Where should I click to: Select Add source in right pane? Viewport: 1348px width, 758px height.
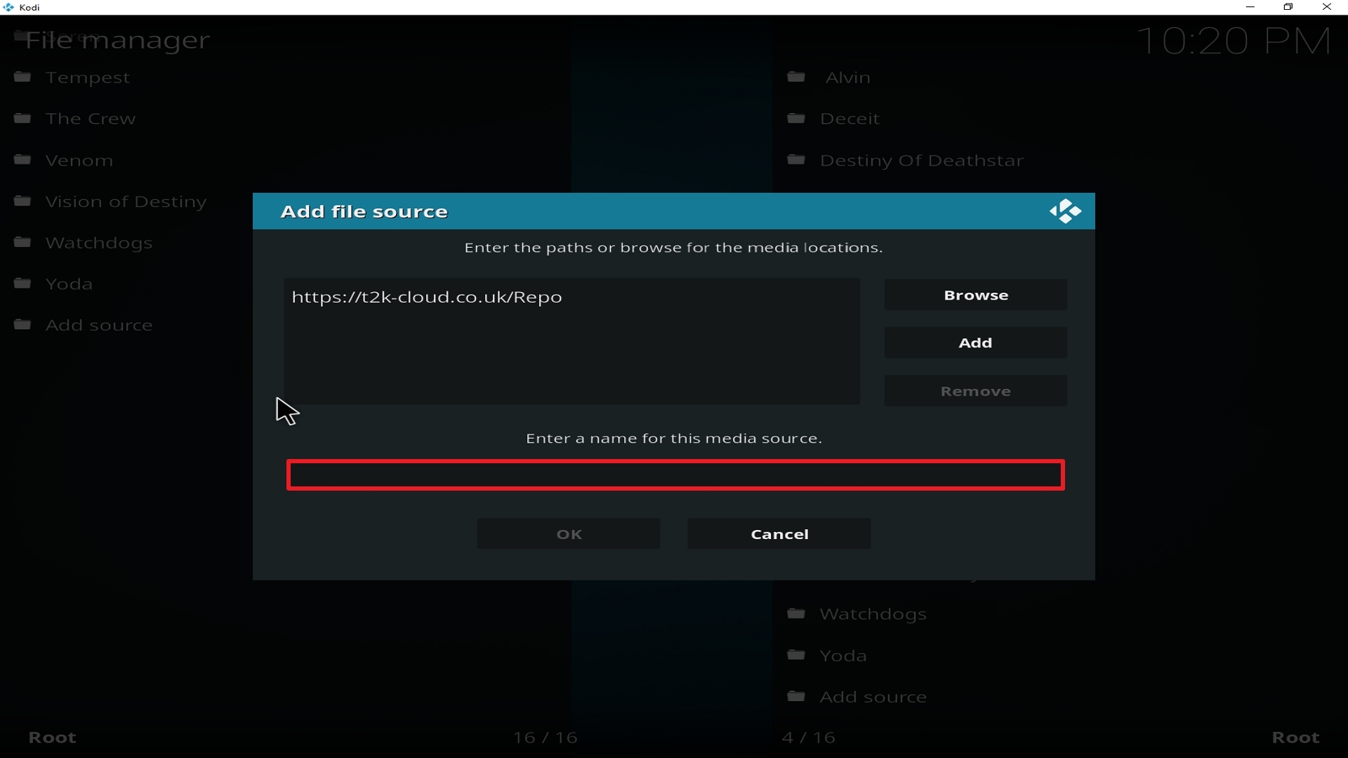pyautogui.click(x=873, y=697)
